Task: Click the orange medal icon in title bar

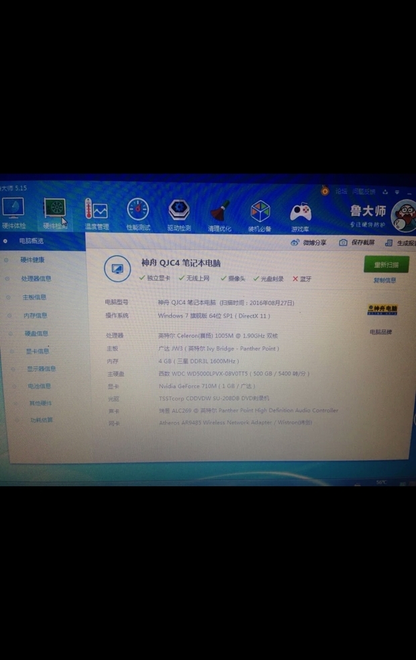Action: pos(325,191)
